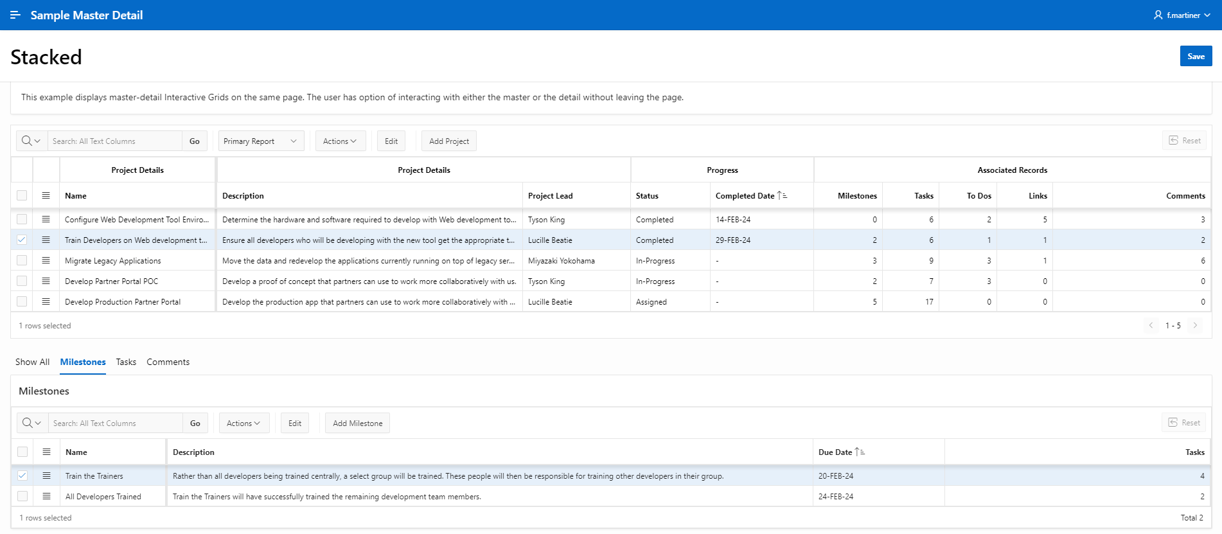Expand the milestones Actions menu
This screenshot has height=534, width=1222.
(244, 423)
